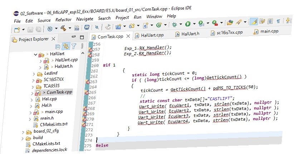Click the Save toolbar icon
294x154 pixels.
tap(30, 30)
